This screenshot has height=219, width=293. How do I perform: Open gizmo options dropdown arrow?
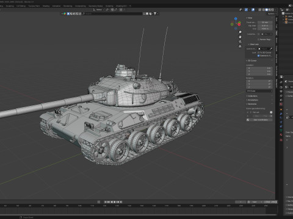[249, 10]
